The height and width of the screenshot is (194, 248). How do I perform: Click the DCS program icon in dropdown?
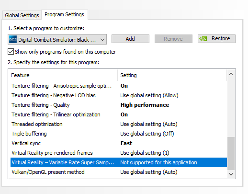click(x=13, y=39)
